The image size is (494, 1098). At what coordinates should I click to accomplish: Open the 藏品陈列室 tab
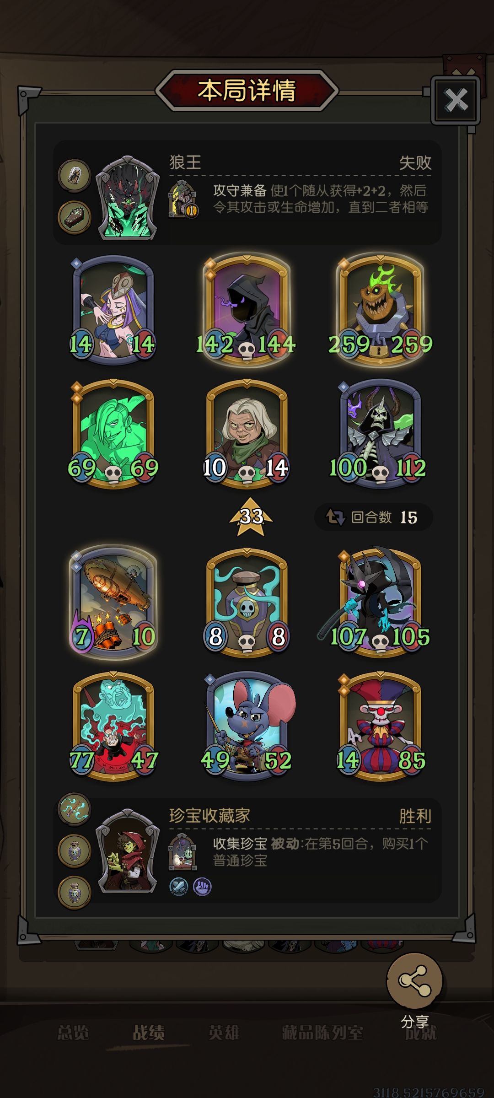pos(322,1033)
